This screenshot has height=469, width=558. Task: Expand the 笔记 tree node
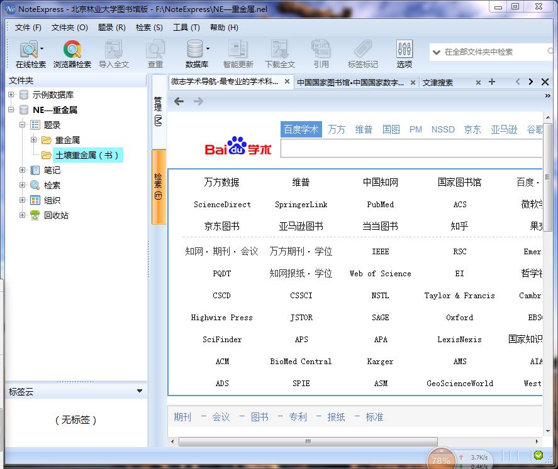click(x=23, y=170)
